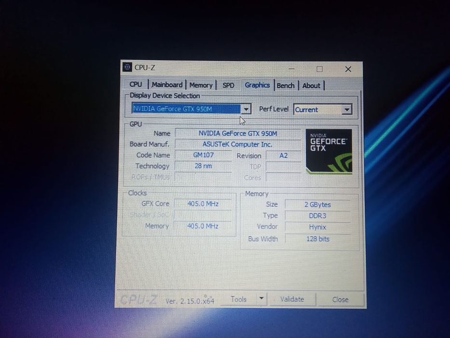The height and width of the screenshot is (338, 450).
Task: Click the empty TDP field
Action: click(x=284, y=167)
